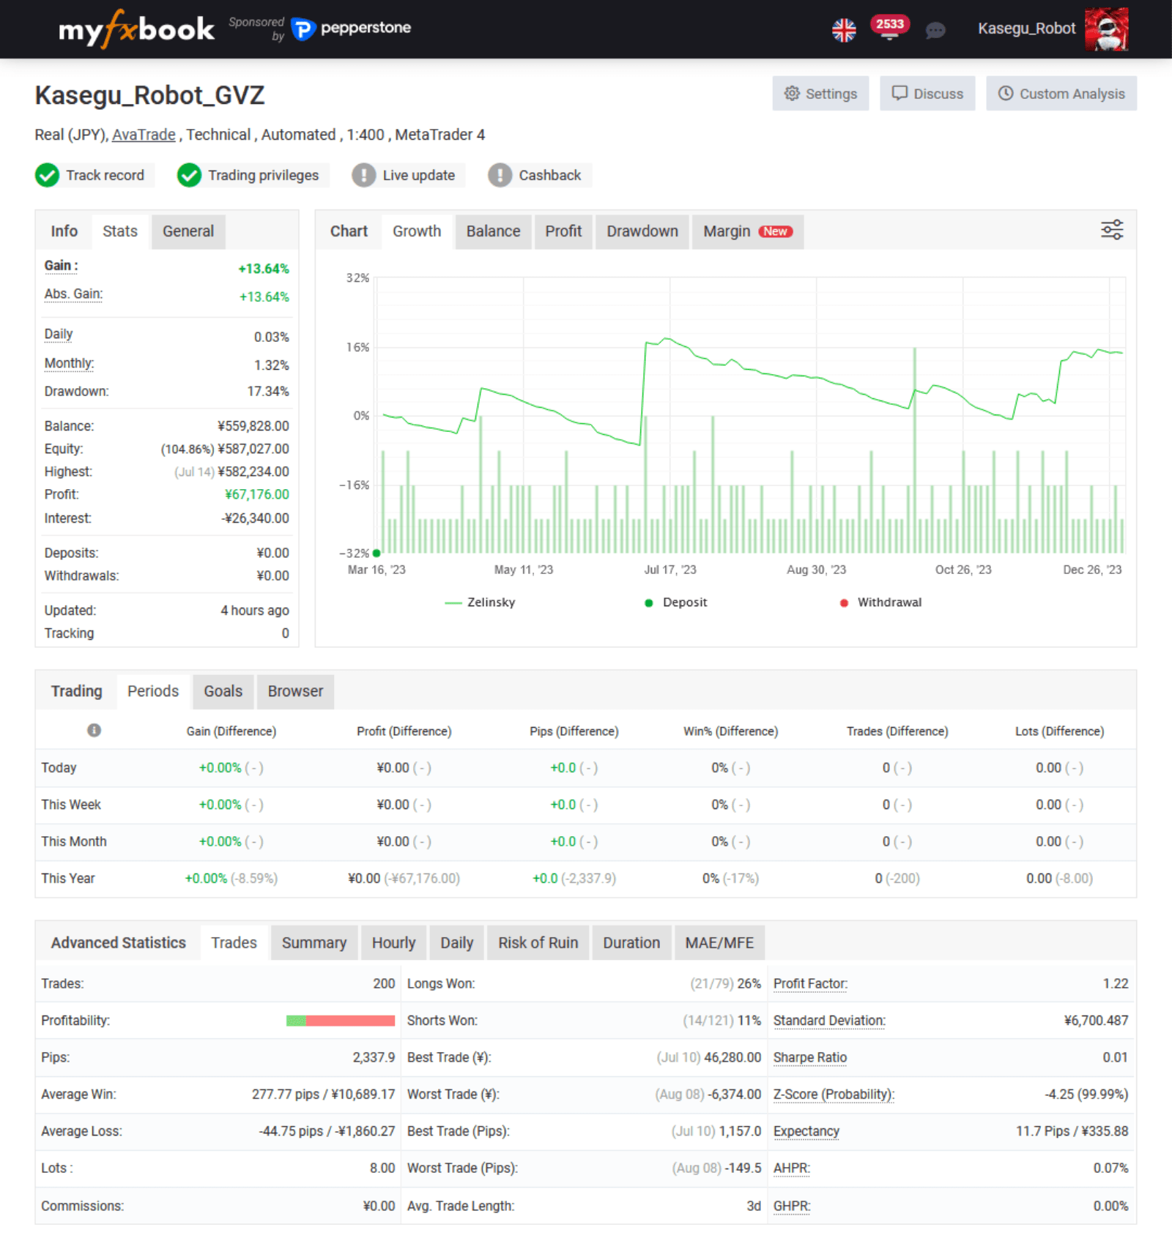The height and width of the screenshot is (1241, 1172).
Task: Click the Kasegu_Robot username
Action: tap(1026, 29)
